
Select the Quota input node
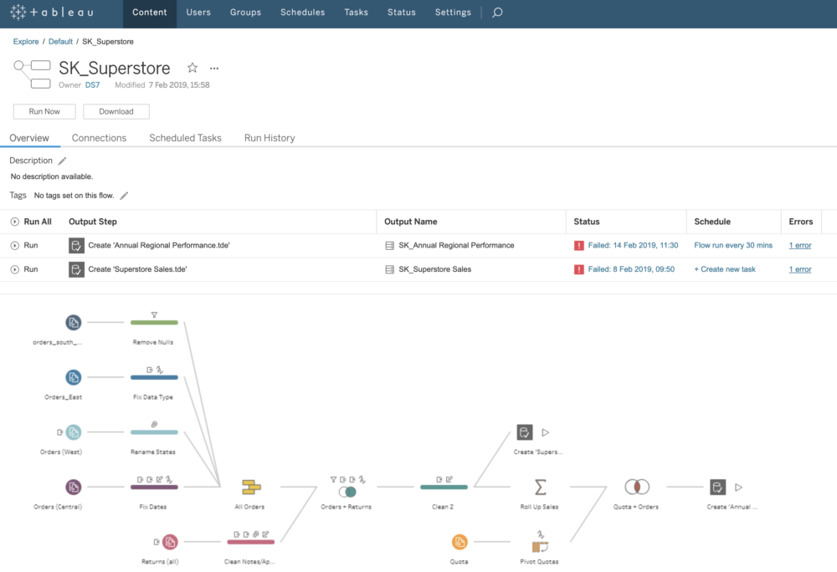coord(459,542)
